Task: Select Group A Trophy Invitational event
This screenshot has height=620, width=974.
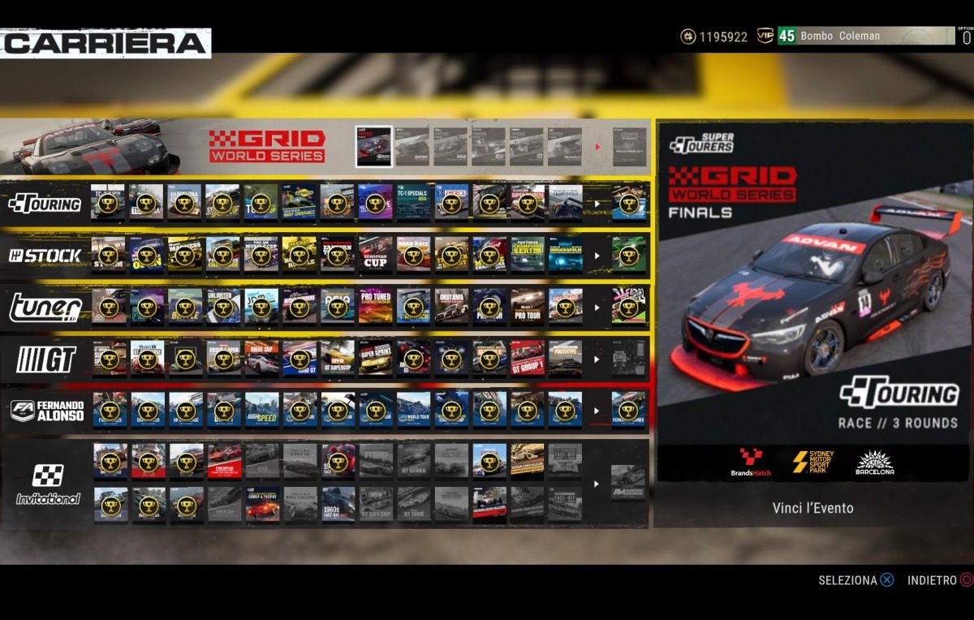Action: coord(261,504)
